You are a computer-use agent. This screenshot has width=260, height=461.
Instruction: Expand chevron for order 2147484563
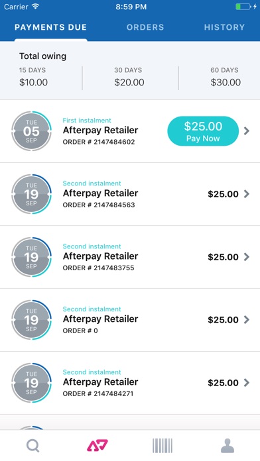(x=247, y=194)
